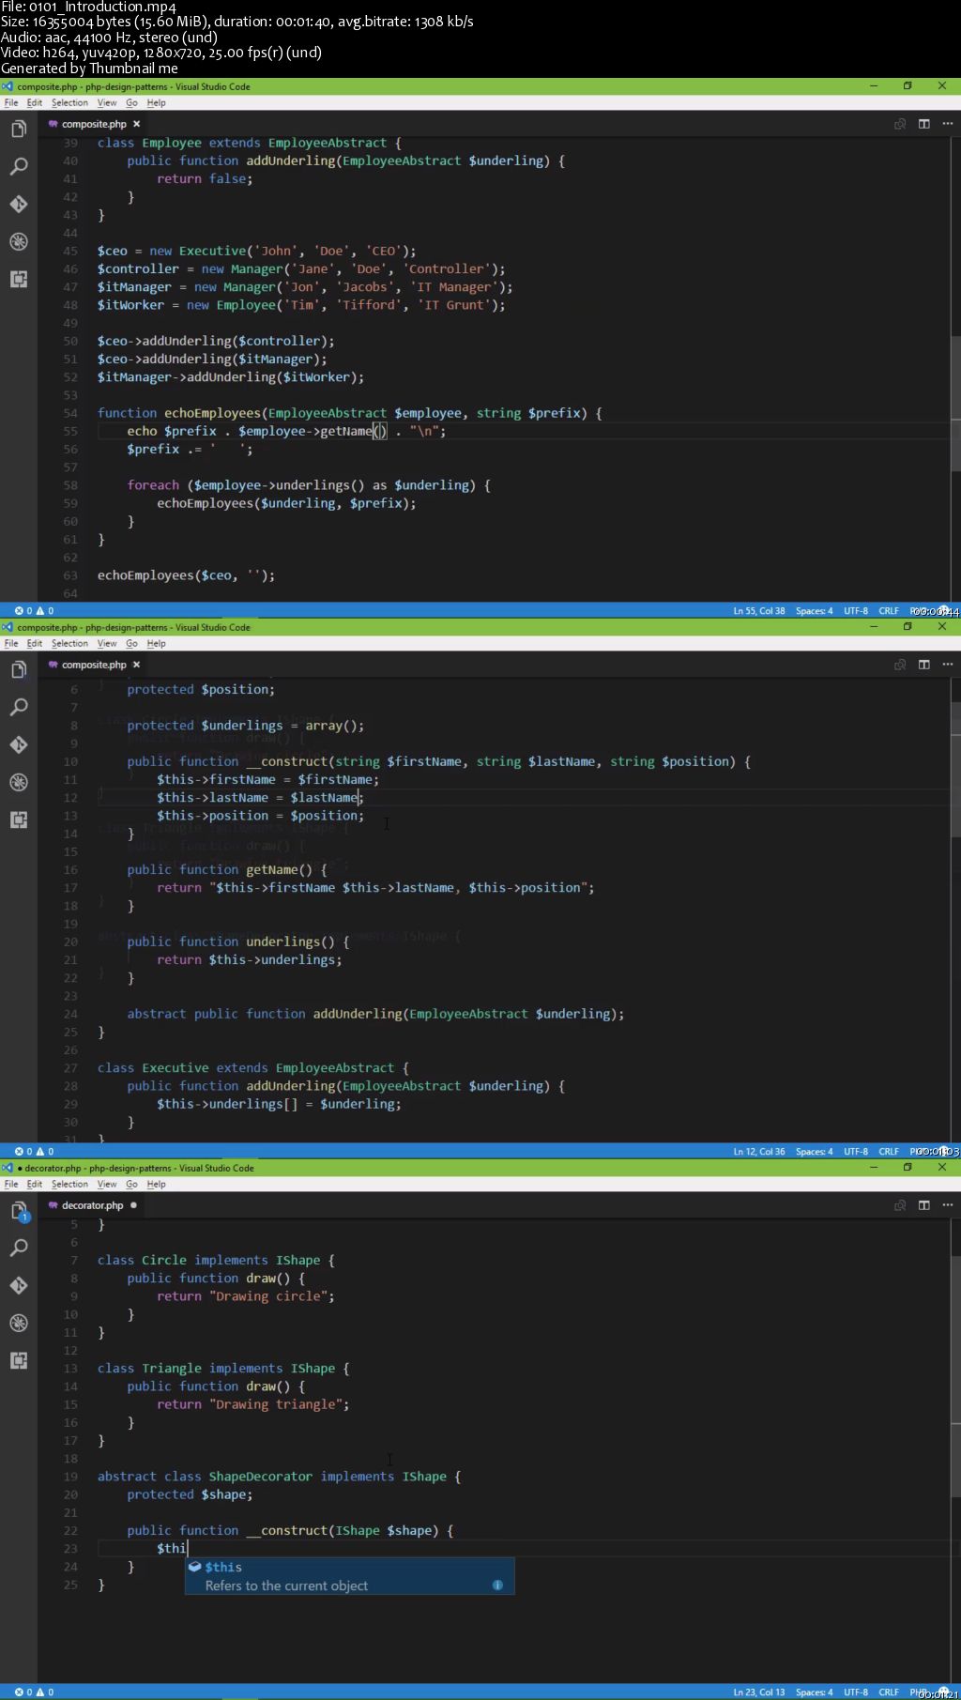The image size is (961, 1700).
Task: Open View menu in the middle composite.php window
Action: pos(107,644)
